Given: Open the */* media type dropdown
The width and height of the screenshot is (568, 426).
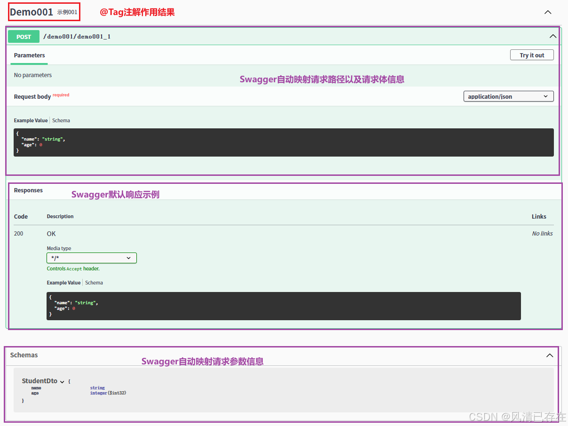Looking at the screenshot, I should tap(92, 258).
